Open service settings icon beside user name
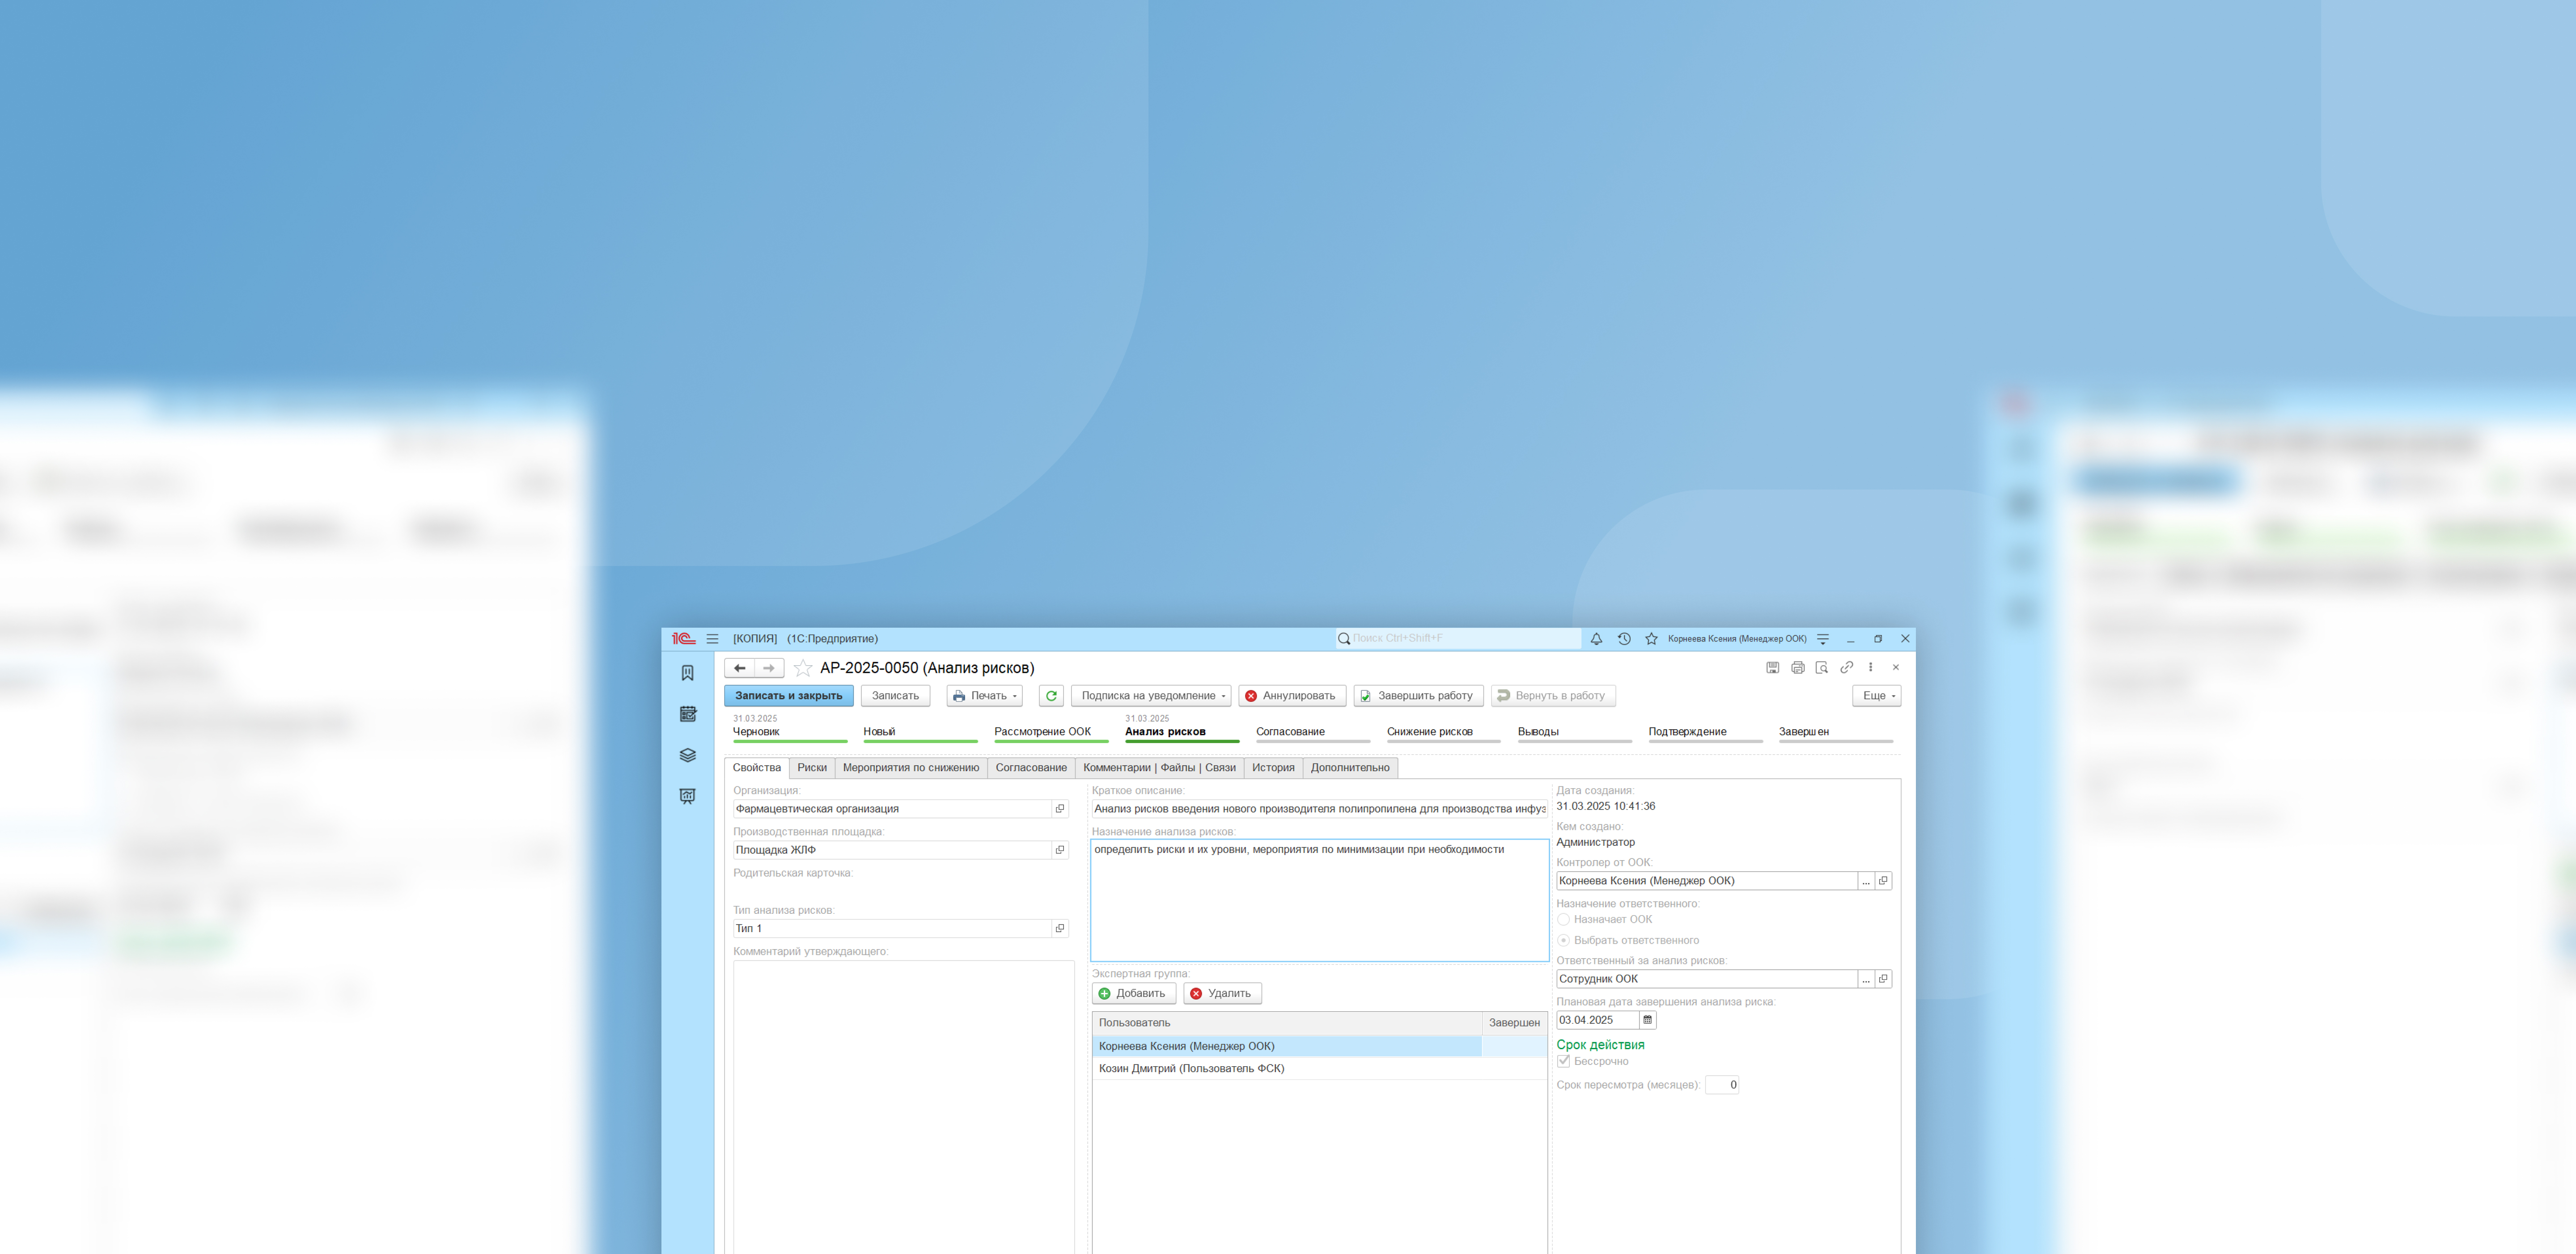Screen dimensions: 2576x1254 pyautogui.click(x=1823, y=638)
